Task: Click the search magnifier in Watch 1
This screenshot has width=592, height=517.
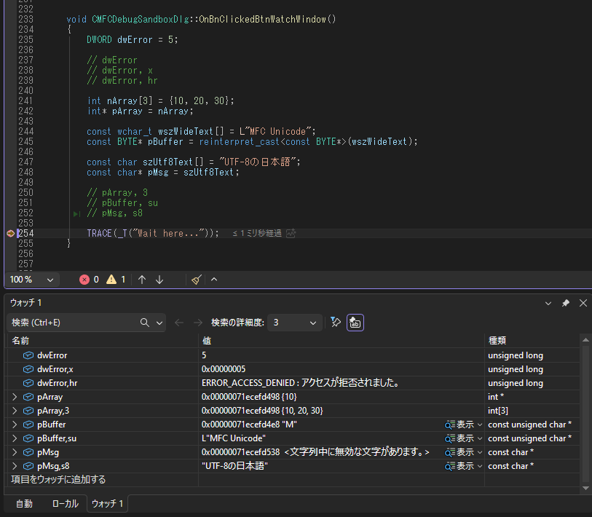Action: 145,323
